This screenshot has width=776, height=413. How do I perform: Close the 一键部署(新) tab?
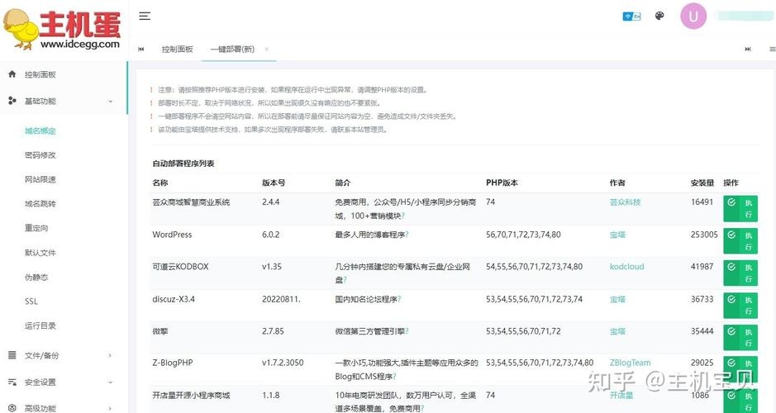coord(267,49)
